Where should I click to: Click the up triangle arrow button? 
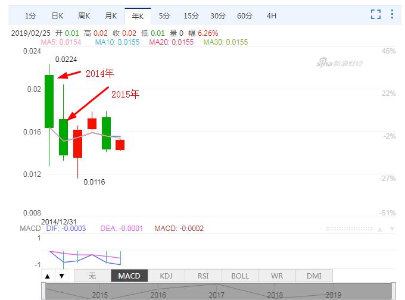point(48,276)
